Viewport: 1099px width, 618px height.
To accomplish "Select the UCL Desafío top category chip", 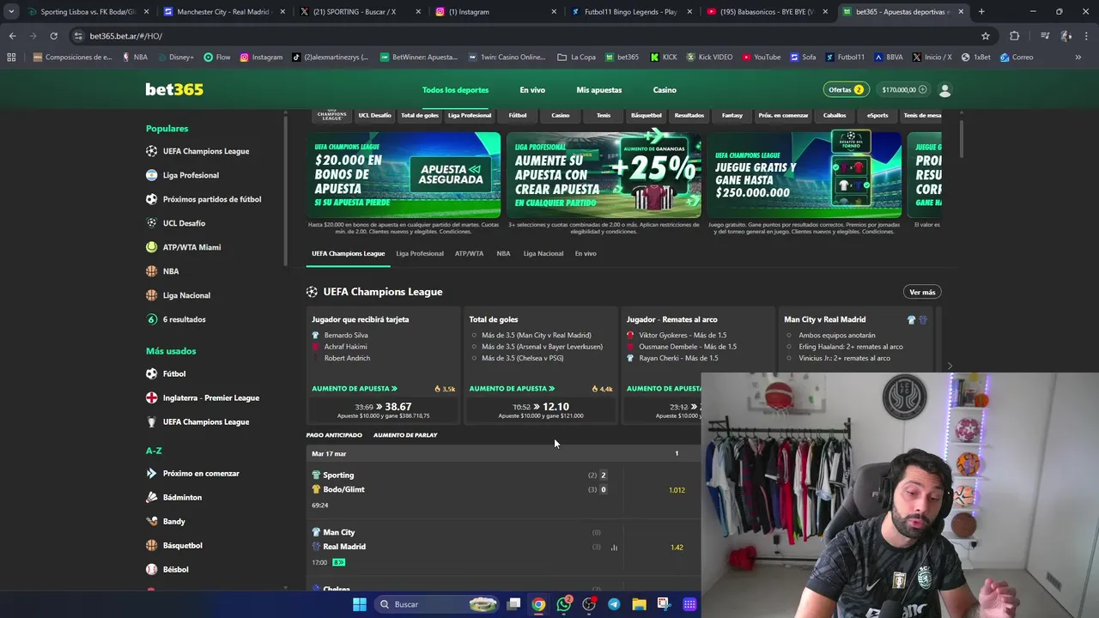I will pos(374,115).
